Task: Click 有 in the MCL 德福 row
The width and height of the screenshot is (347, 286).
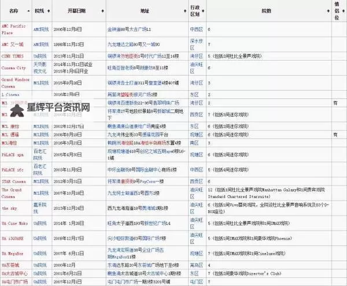Action: click(x=335, y=135)
